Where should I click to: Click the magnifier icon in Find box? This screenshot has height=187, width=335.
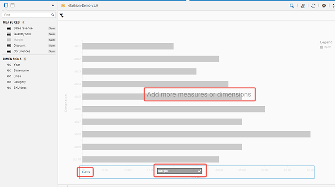(x=53, y=15)
